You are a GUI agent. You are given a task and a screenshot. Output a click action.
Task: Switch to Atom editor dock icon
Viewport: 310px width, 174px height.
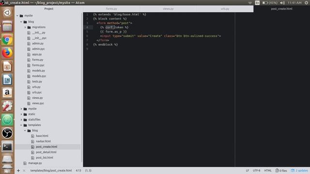(7, 120)
